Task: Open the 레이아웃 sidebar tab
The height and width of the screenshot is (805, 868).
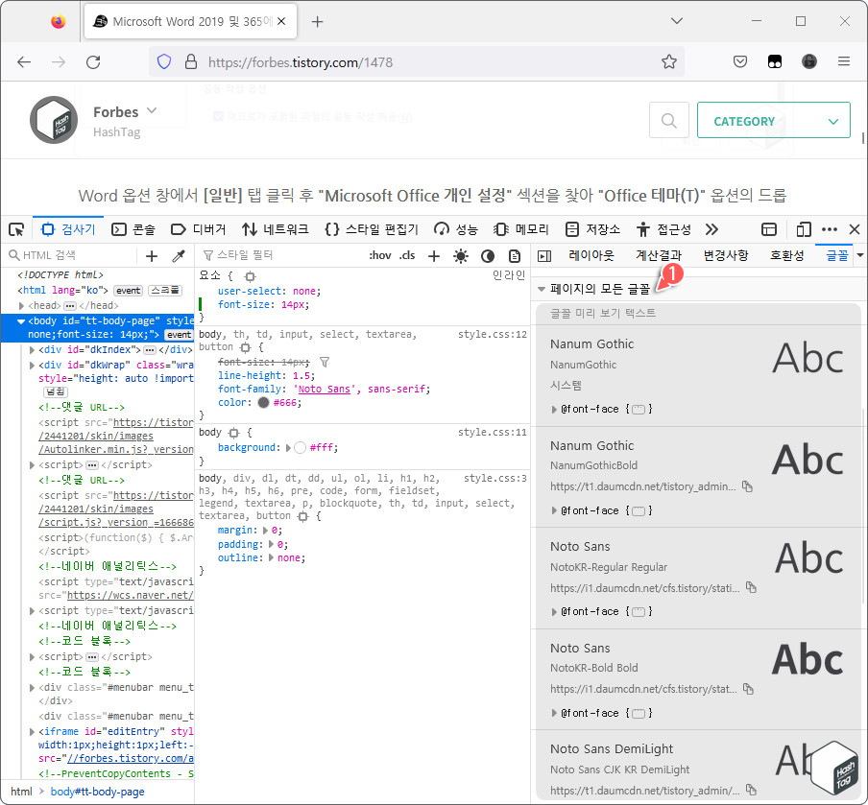Action: click(x=591, y=255)
